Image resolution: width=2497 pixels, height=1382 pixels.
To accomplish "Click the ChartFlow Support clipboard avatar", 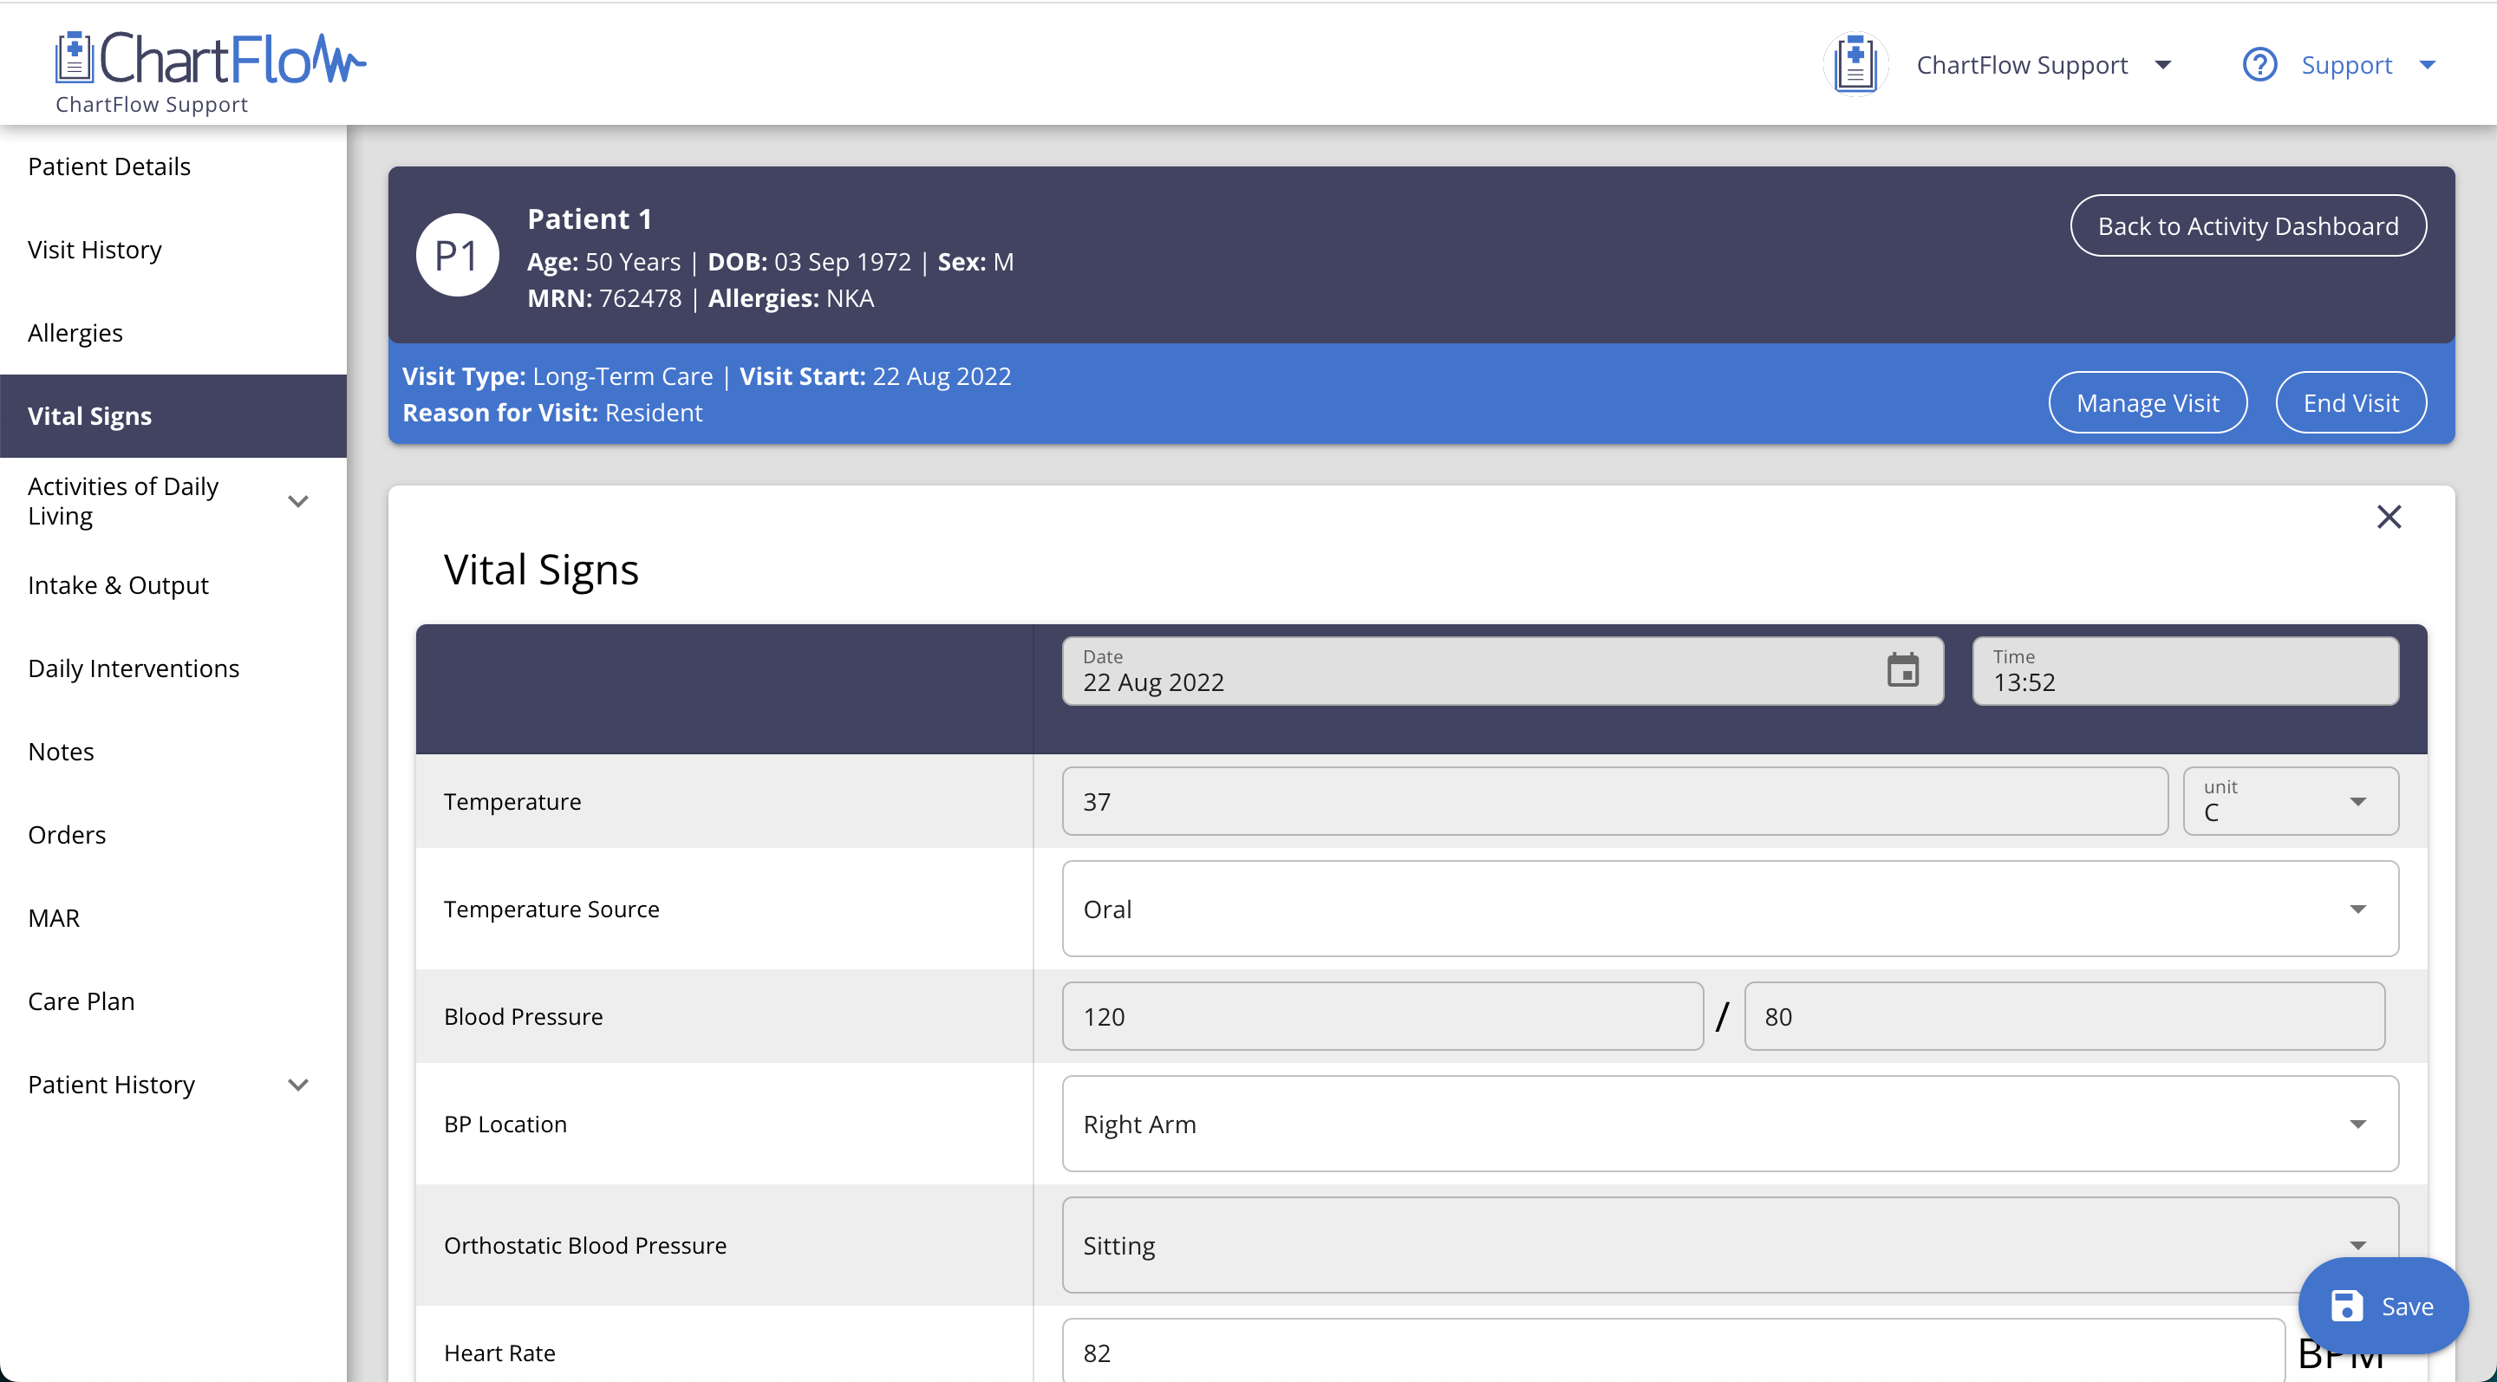I will pyautogui.click(x=1855, y=65).
